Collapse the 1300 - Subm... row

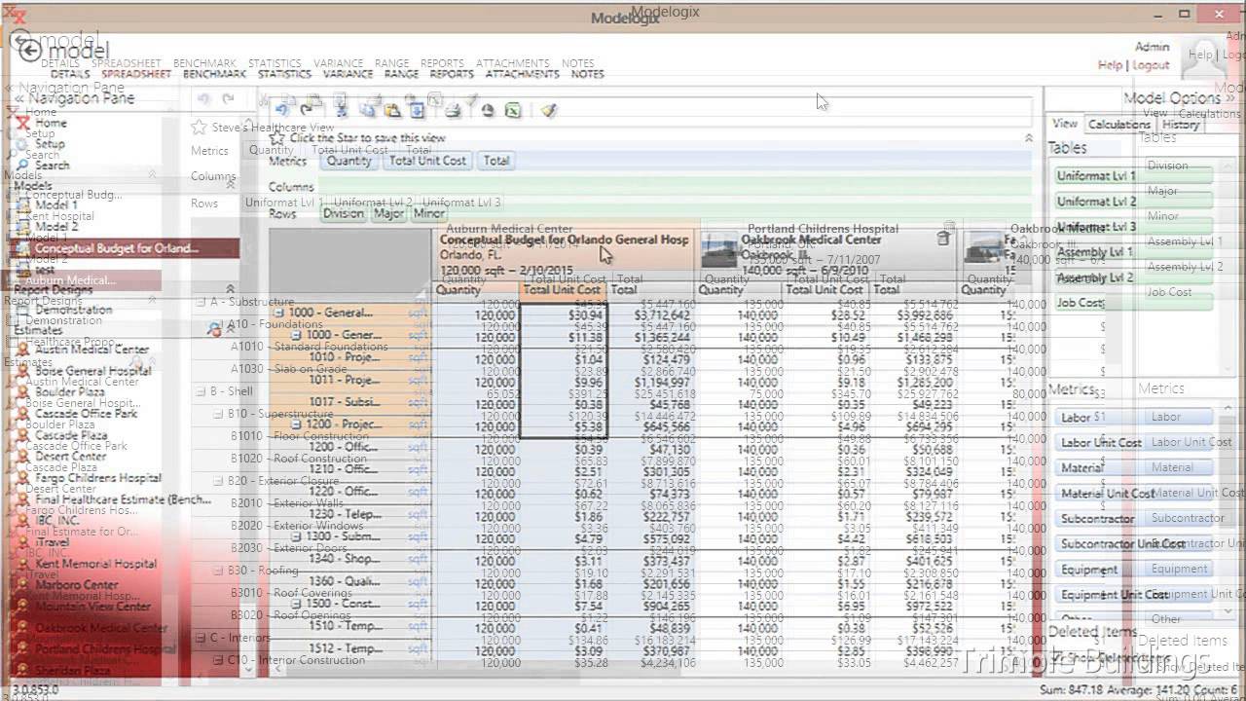coord(296,536)
